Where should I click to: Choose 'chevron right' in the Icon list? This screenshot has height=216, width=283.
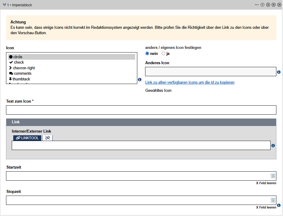coord(23,68)
